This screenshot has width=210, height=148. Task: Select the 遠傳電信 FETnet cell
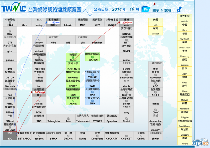tap(10, 110)
